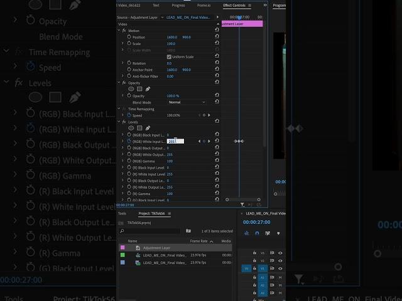This screenshot has width=402, height=301.
Task: Collapse the Time Remapping group
Action: [x=119, y=108]
